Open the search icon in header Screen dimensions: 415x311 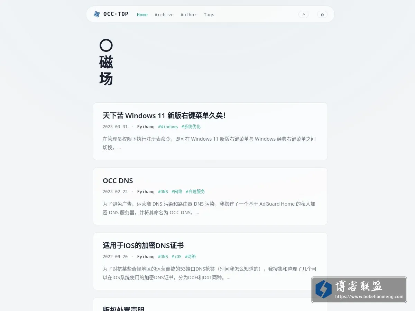click(304, 15)
